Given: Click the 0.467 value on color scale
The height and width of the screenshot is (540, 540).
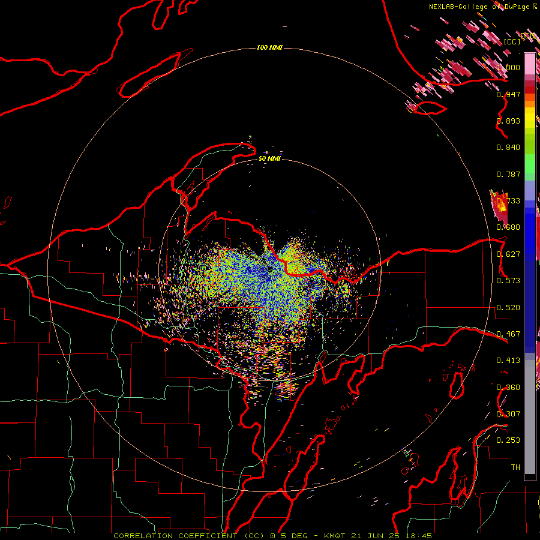Looking at the screenshot, I should coord(508,334).
